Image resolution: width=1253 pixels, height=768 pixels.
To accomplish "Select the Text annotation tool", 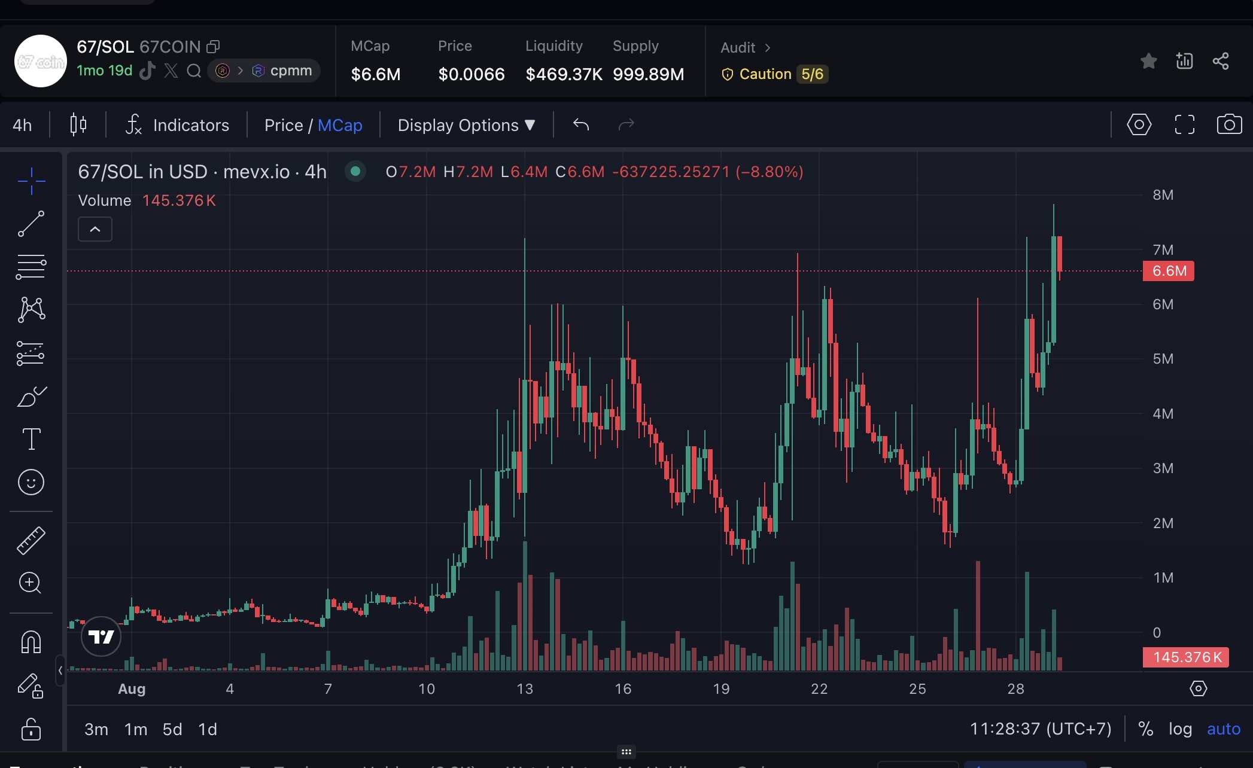I will coord(31,439).
